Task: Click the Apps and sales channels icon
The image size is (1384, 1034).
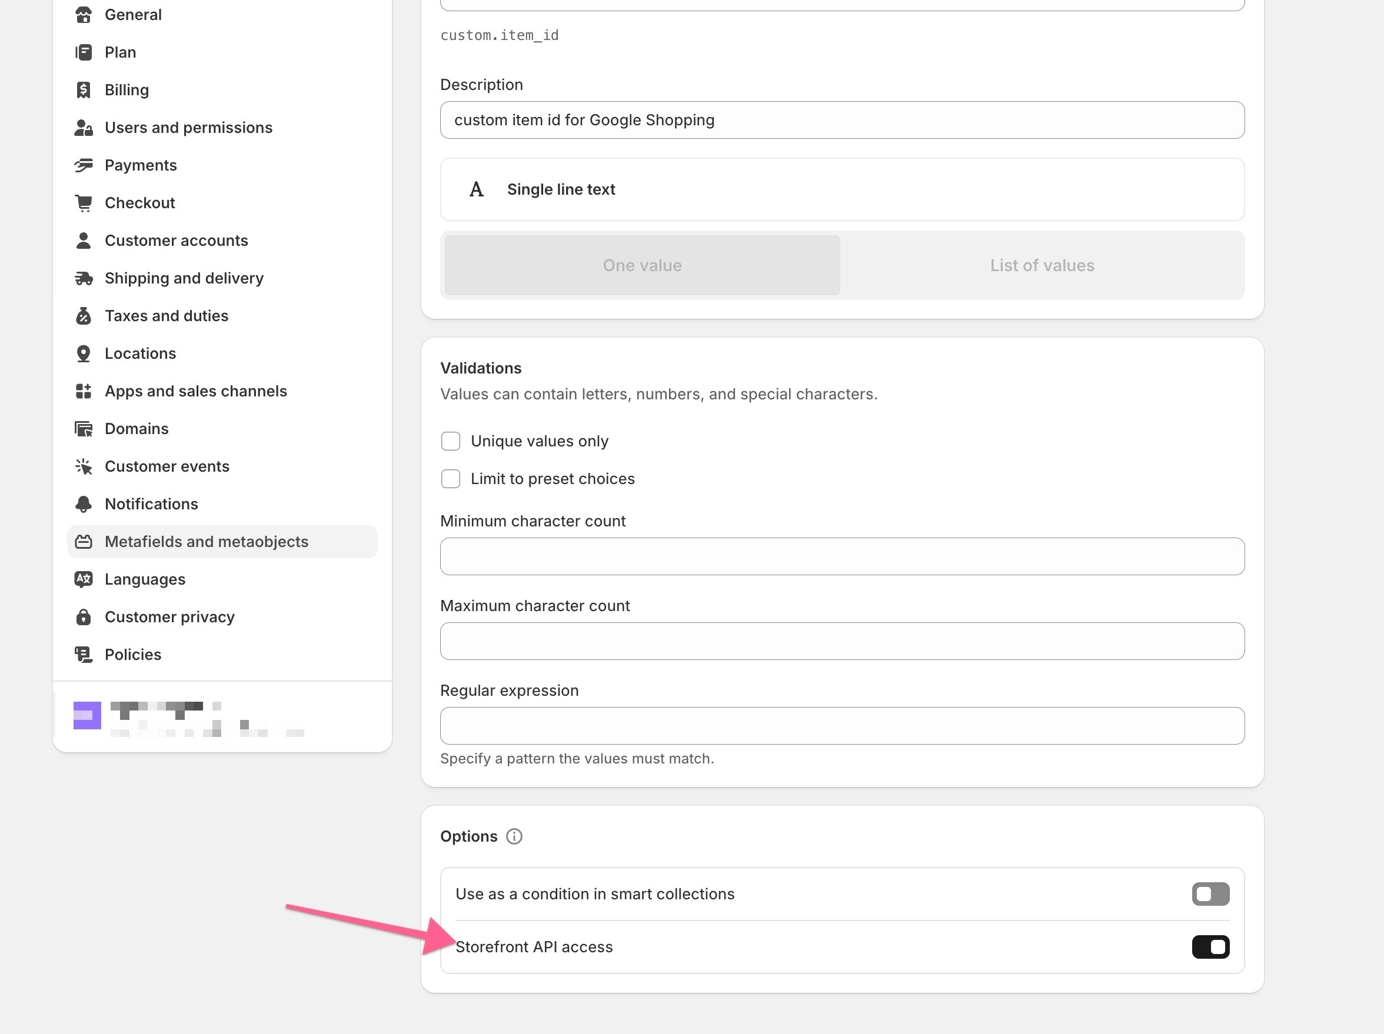Action: pos(83,391)
